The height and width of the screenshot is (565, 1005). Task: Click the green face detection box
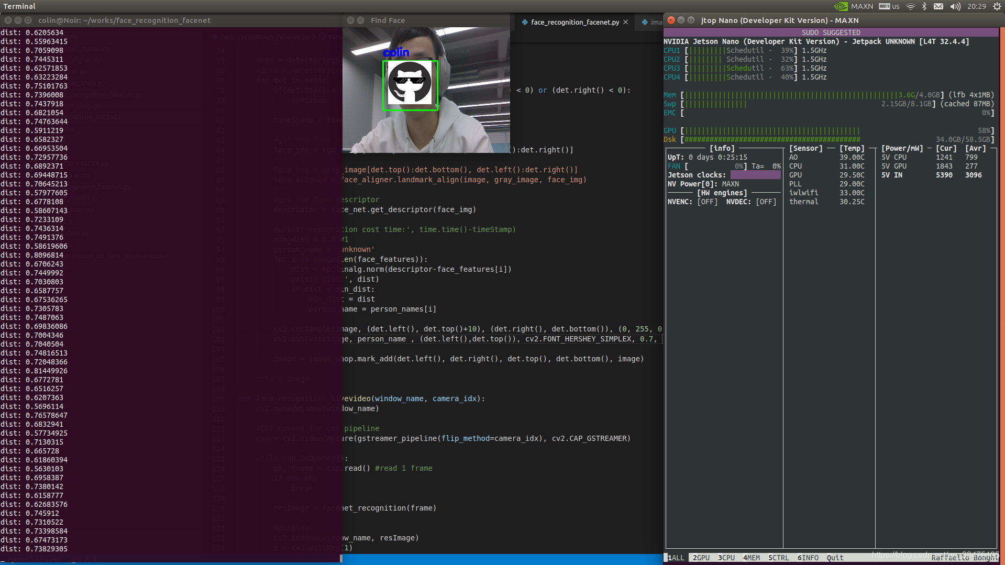click(410, 85)
